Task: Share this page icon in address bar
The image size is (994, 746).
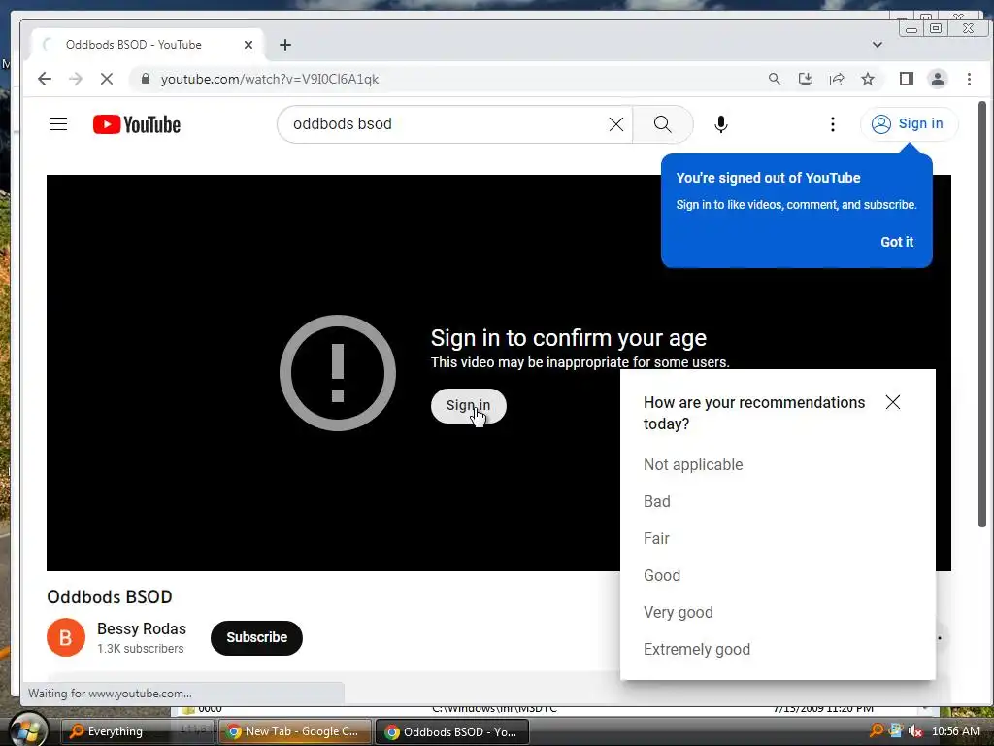Action: [x=836, y=79]
